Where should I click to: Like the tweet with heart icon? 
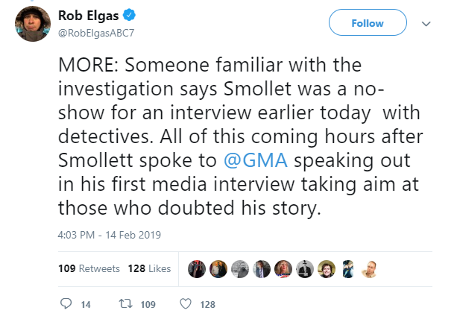pos(186,303)
